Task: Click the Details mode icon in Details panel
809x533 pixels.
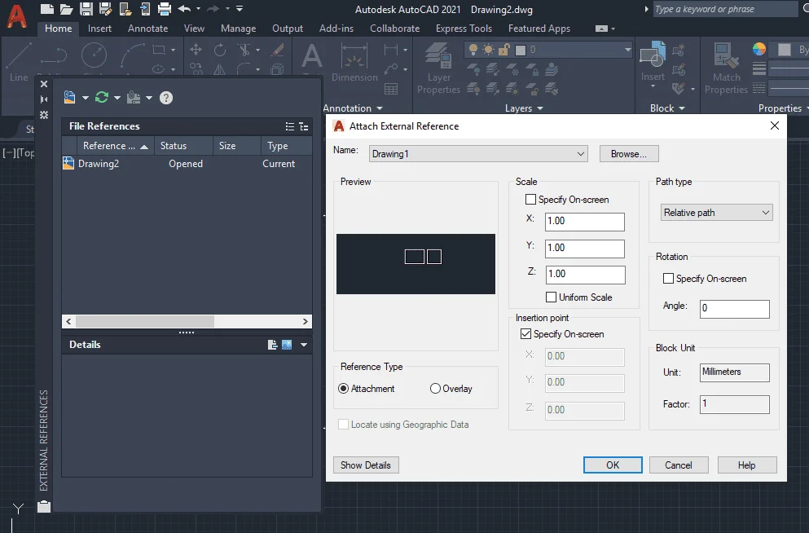Action: pos(272,345)
